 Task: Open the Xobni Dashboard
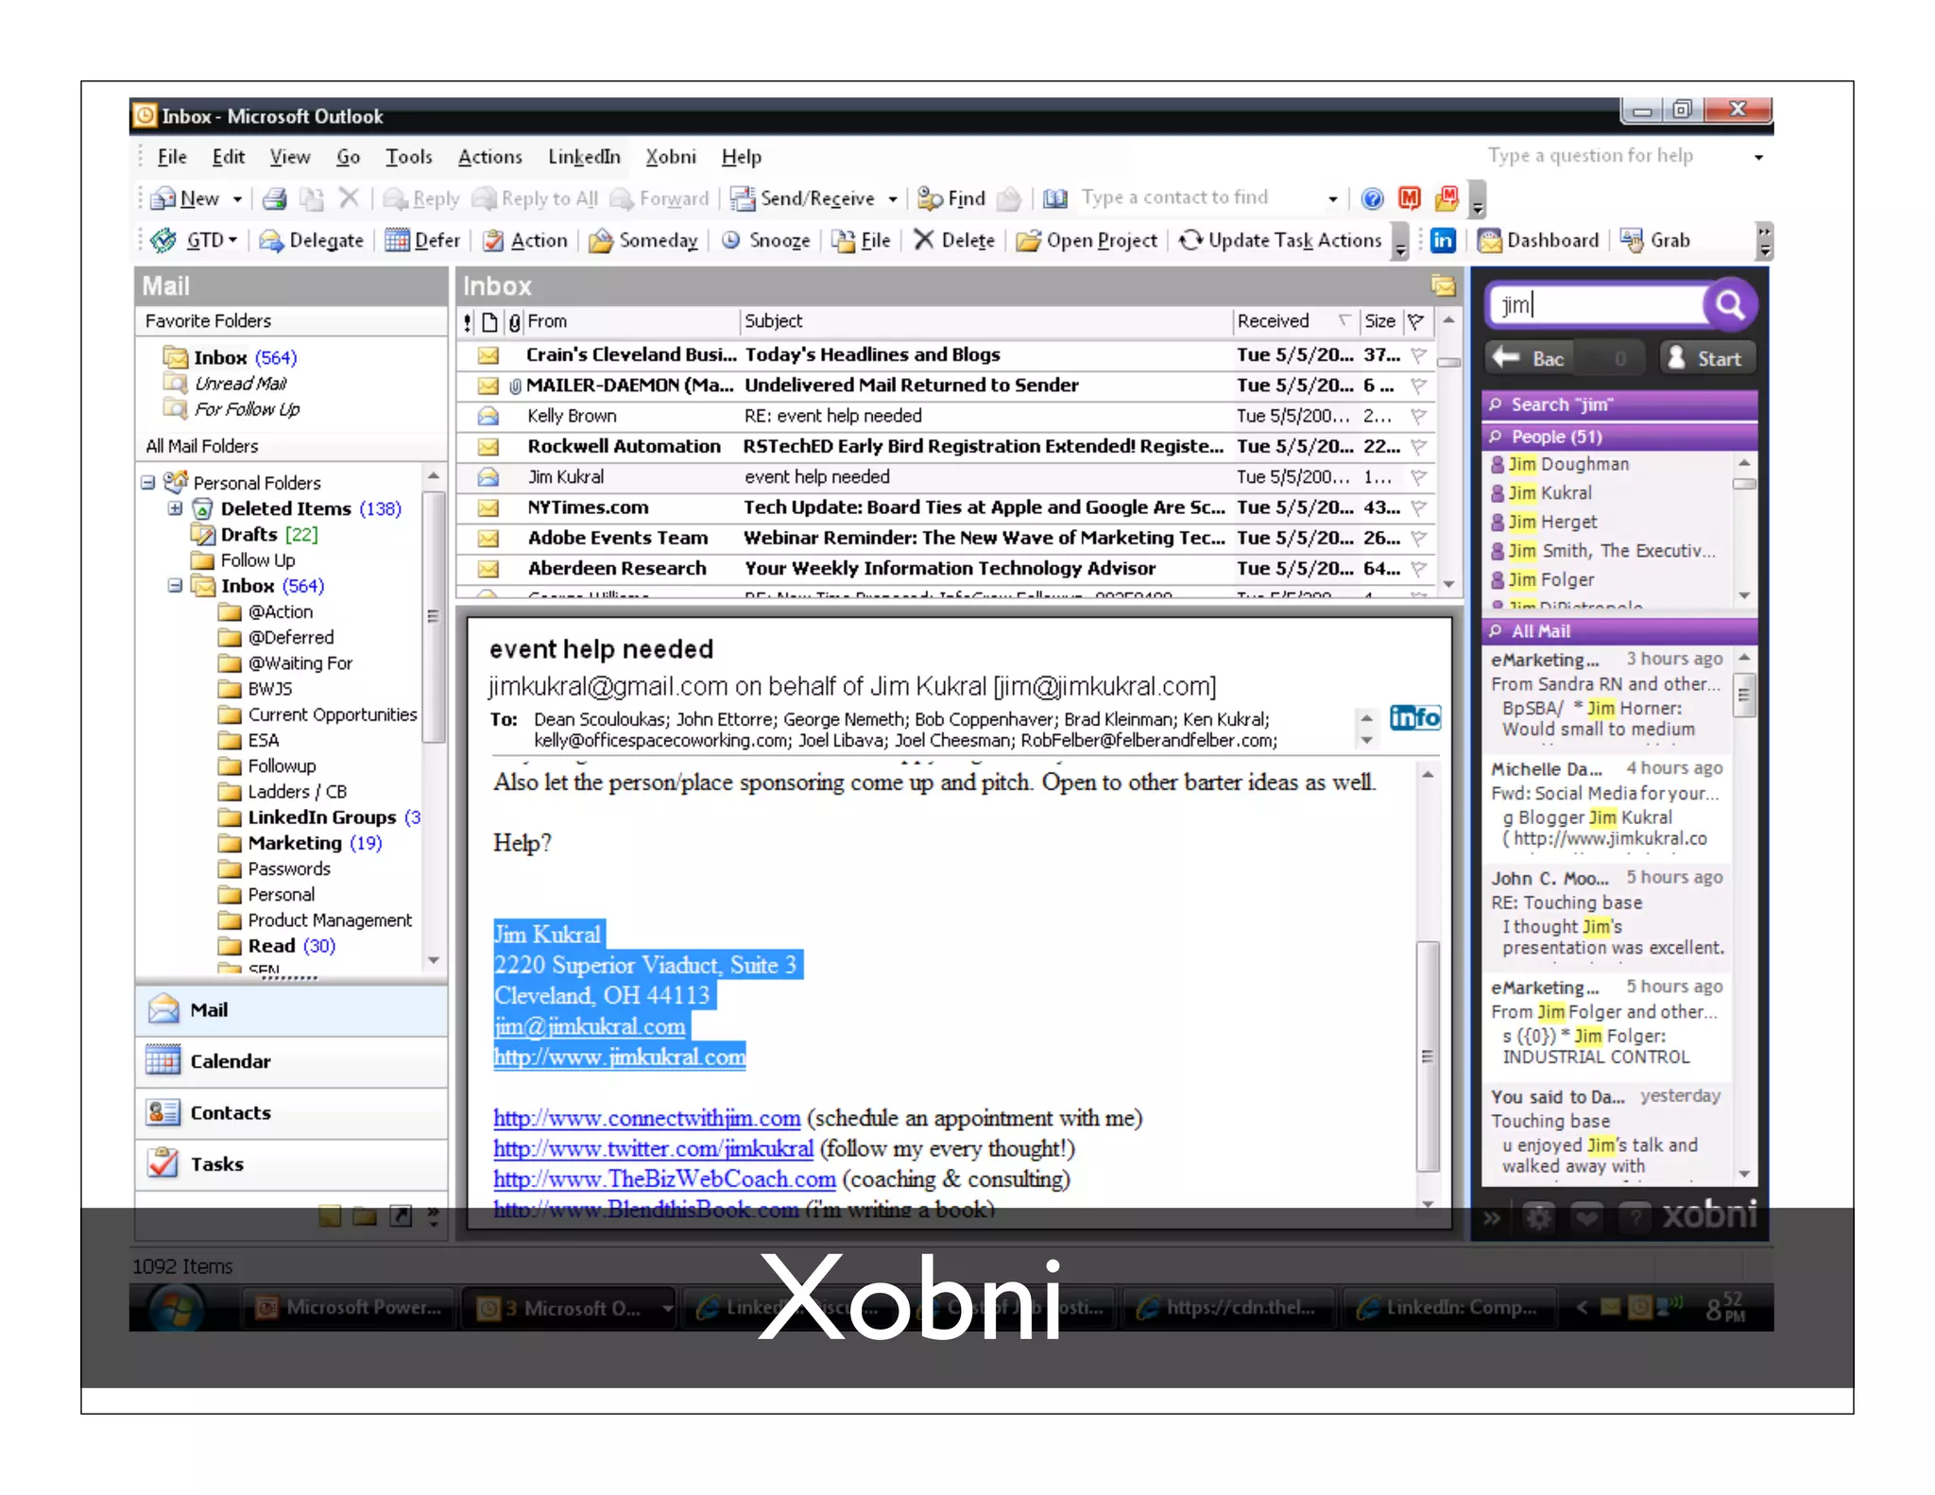click(1538, 240)
